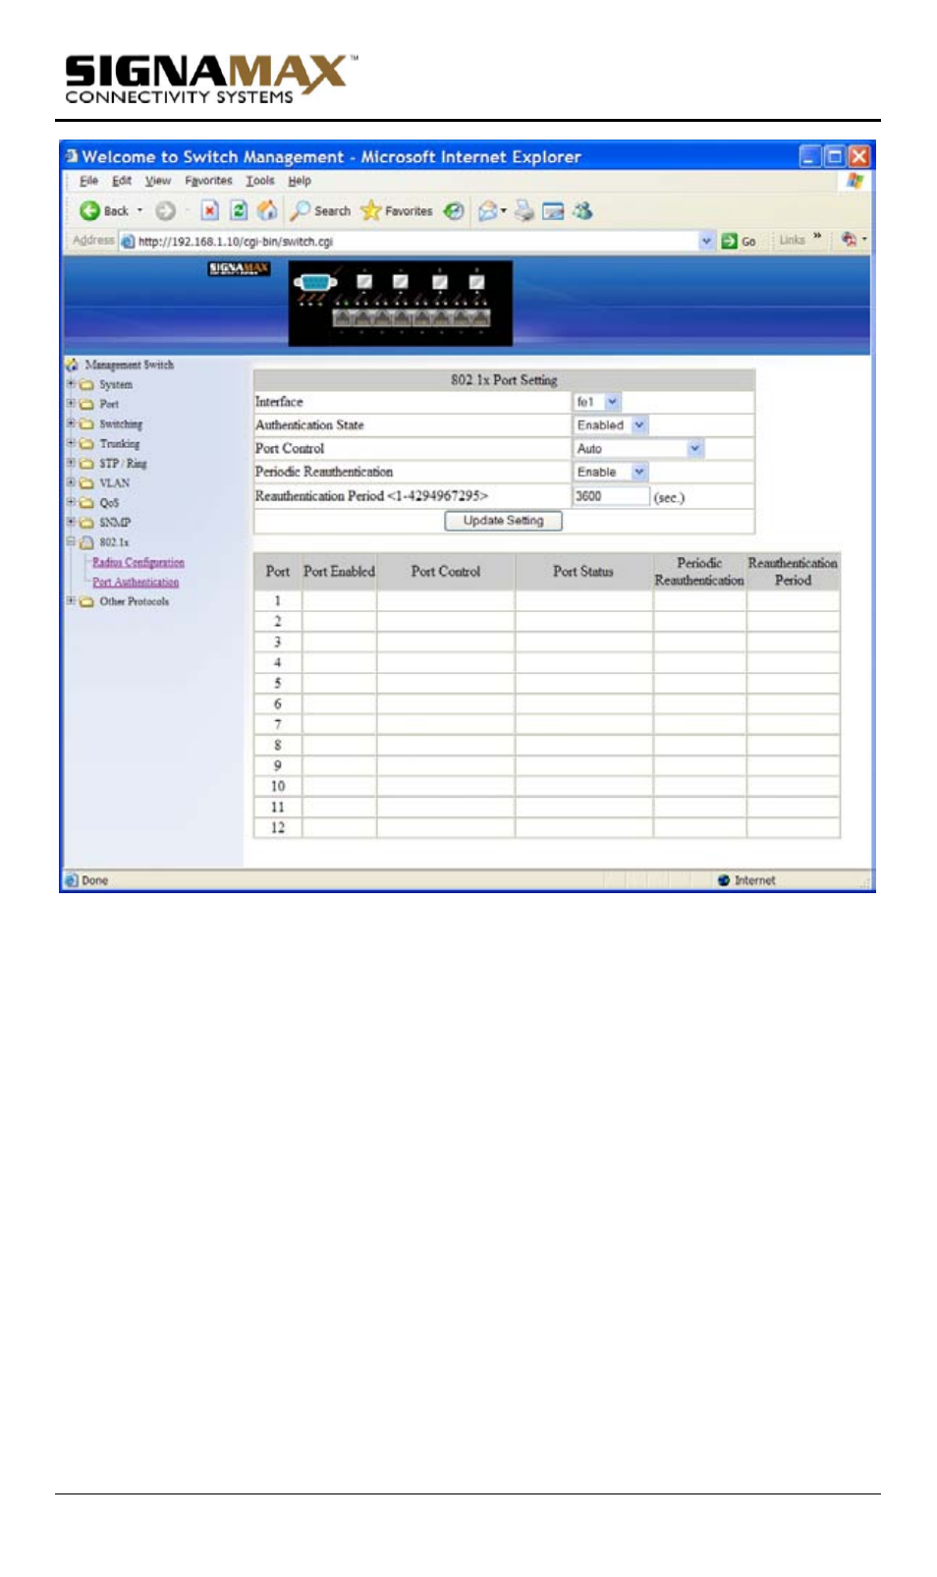The image size is (937, 1577).
Task: Click the Print toolbar icon
Action: [524, 210]
